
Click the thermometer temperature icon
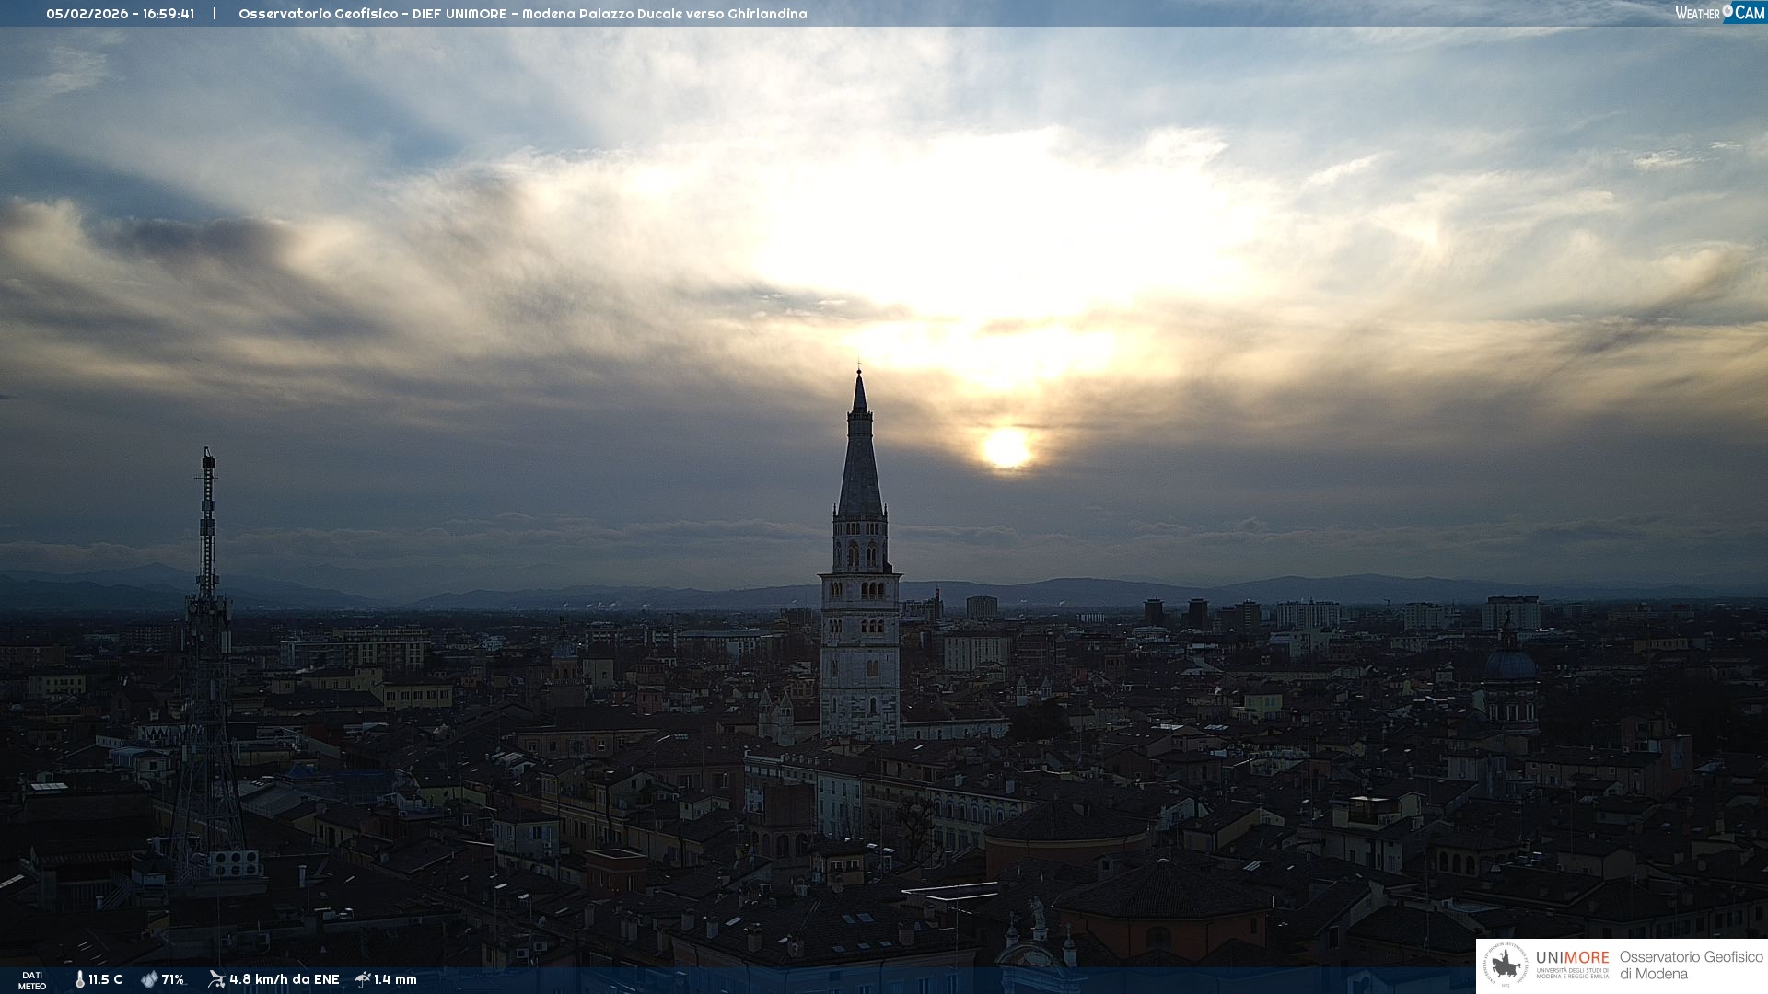click(x=80, y=979)
